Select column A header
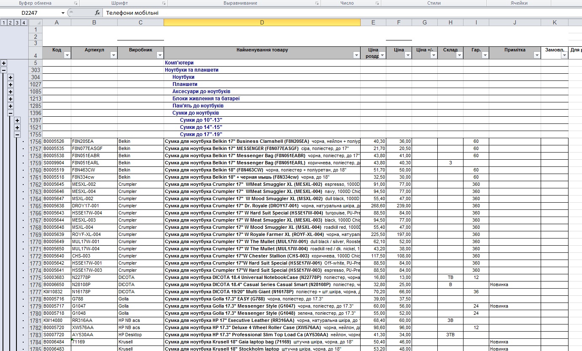Screen dimensions: 582x351 click(57, 22)
